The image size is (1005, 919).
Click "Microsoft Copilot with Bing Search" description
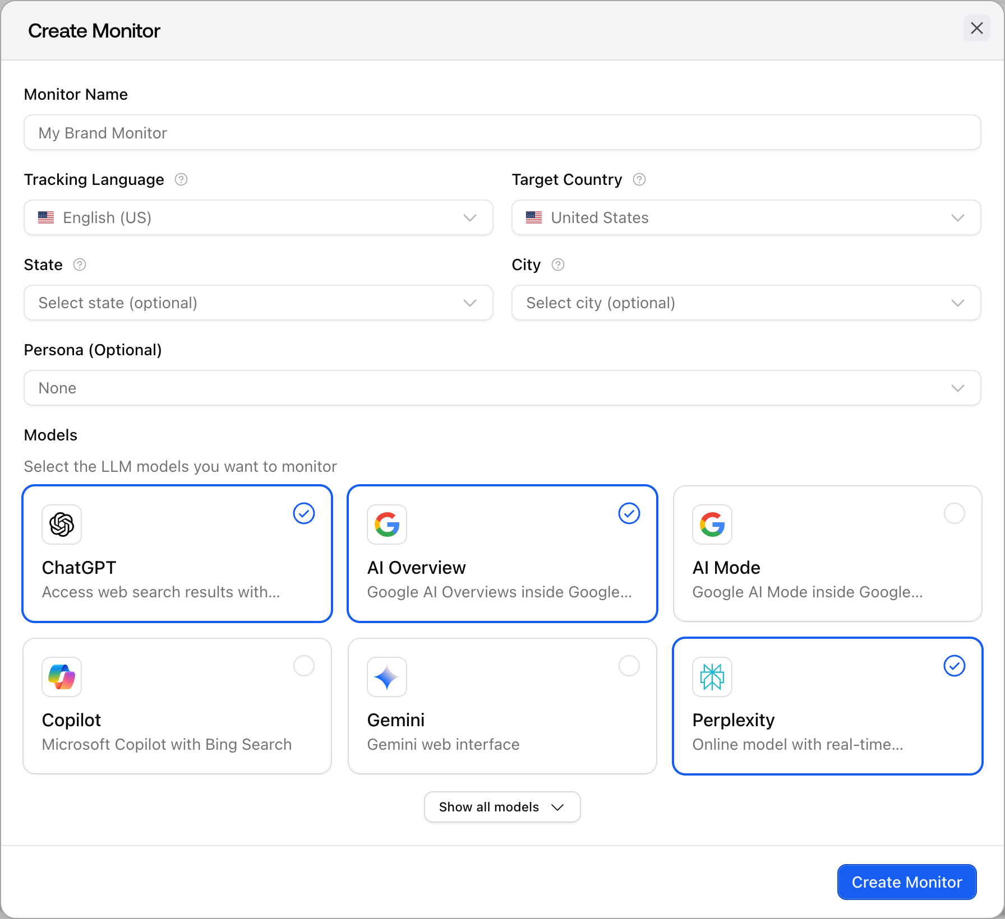[167, 744]
